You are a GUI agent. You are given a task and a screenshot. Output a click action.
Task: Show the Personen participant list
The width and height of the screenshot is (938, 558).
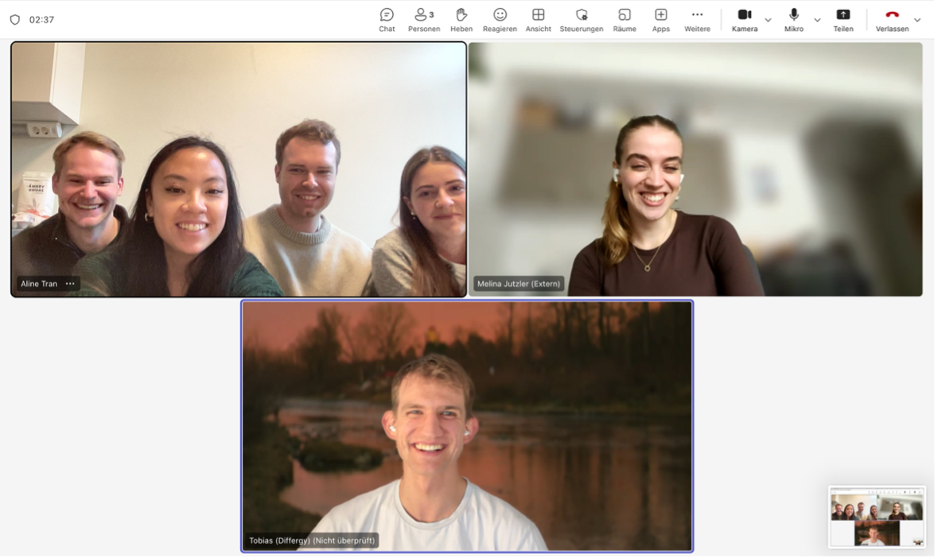[423, 19]
